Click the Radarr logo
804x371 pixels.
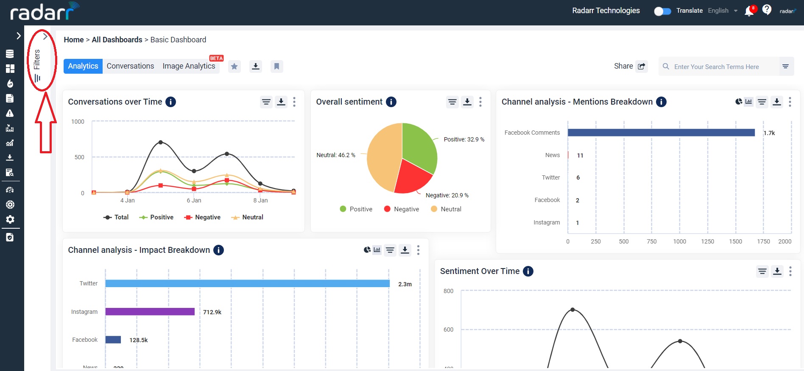coord(45,11)
